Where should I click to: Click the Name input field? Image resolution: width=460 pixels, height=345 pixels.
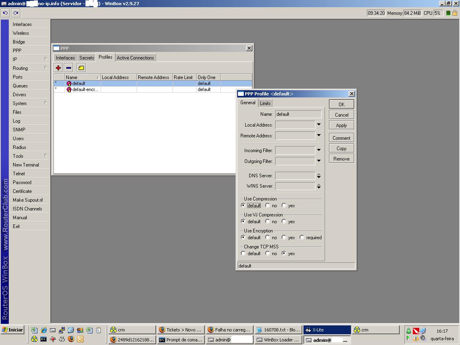coord(298,114)
